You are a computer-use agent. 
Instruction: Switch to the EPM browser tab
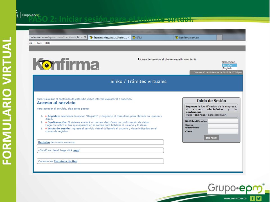click(152, 37)
